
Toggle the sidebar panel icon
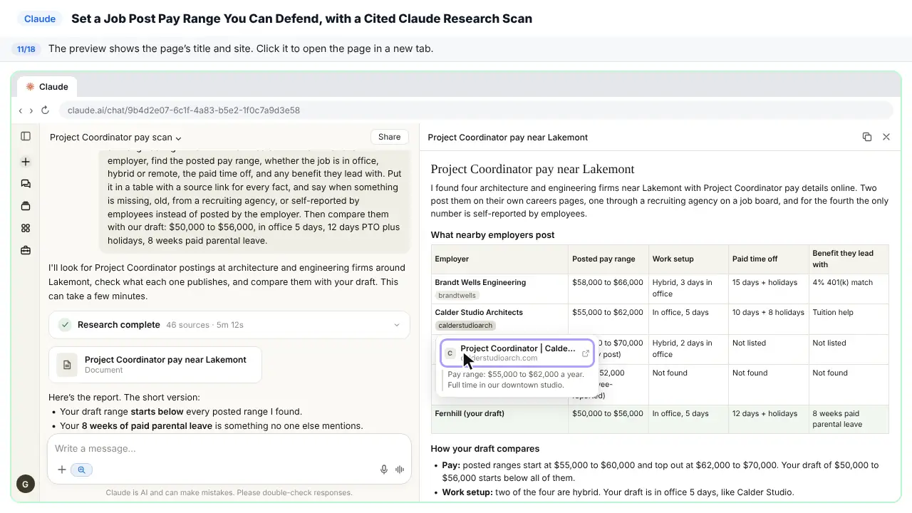pyautogui.click(x=26, y=136)
